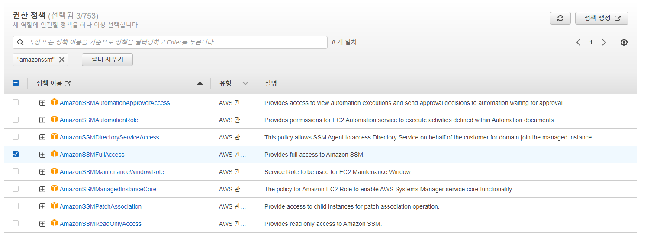647x244 pixels.
Task: Expand AmazonSSMAutomationApproverAccess policy details
Action: (x=42, y=103)
